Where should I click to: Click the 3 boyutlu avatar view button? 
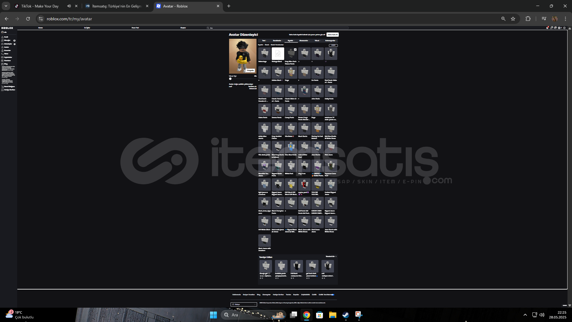[250, 70]
